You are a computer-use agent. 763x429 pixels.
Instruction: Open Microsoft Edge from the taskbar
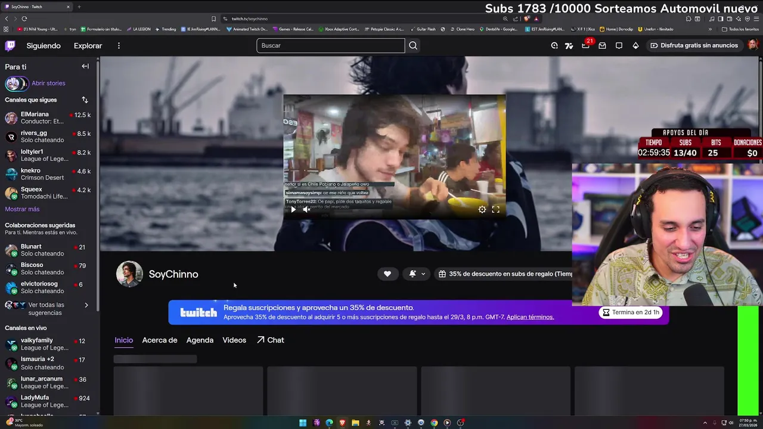[329, 422]
